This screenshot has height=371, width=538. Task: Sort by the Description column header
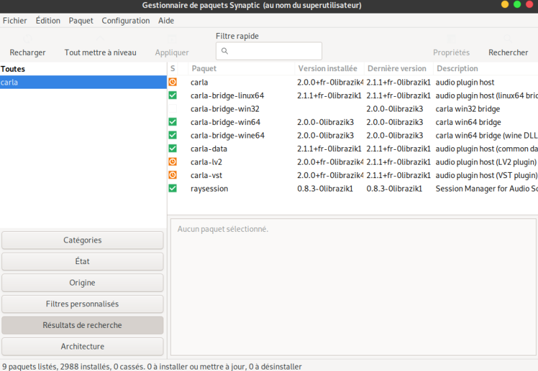point(486,69)
